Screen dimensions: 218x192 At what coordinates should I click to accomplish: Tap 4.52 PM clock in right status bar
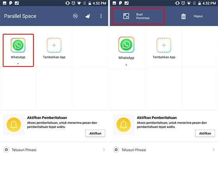tap(209, 3)
